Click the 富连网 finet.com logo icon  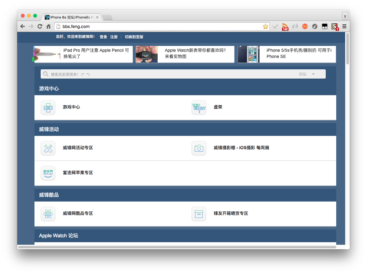[x=48, y=173]
